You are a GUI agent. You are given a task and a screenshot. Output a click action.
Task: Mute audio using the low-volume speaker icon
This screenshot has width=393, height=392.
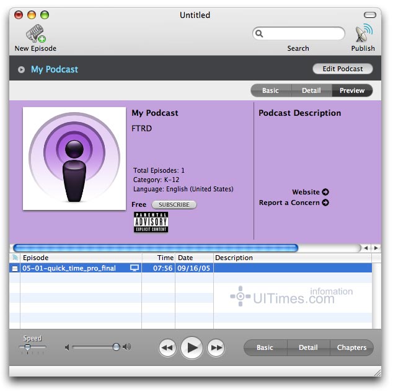click(68, 347)
